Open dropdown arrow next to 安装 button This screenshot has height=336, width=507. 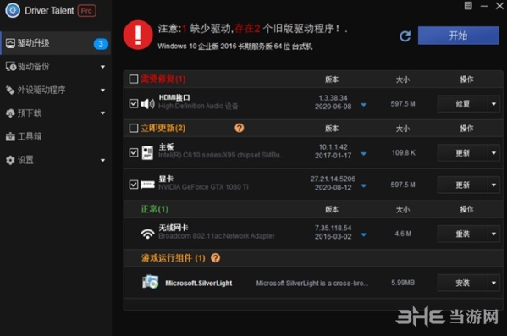493,283
